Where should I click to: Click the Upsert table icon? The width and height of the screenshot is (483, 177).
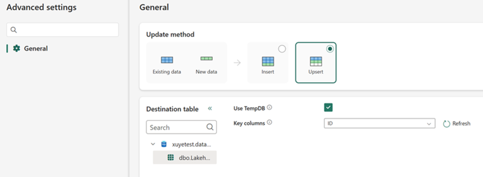click(x=316, y=61)
